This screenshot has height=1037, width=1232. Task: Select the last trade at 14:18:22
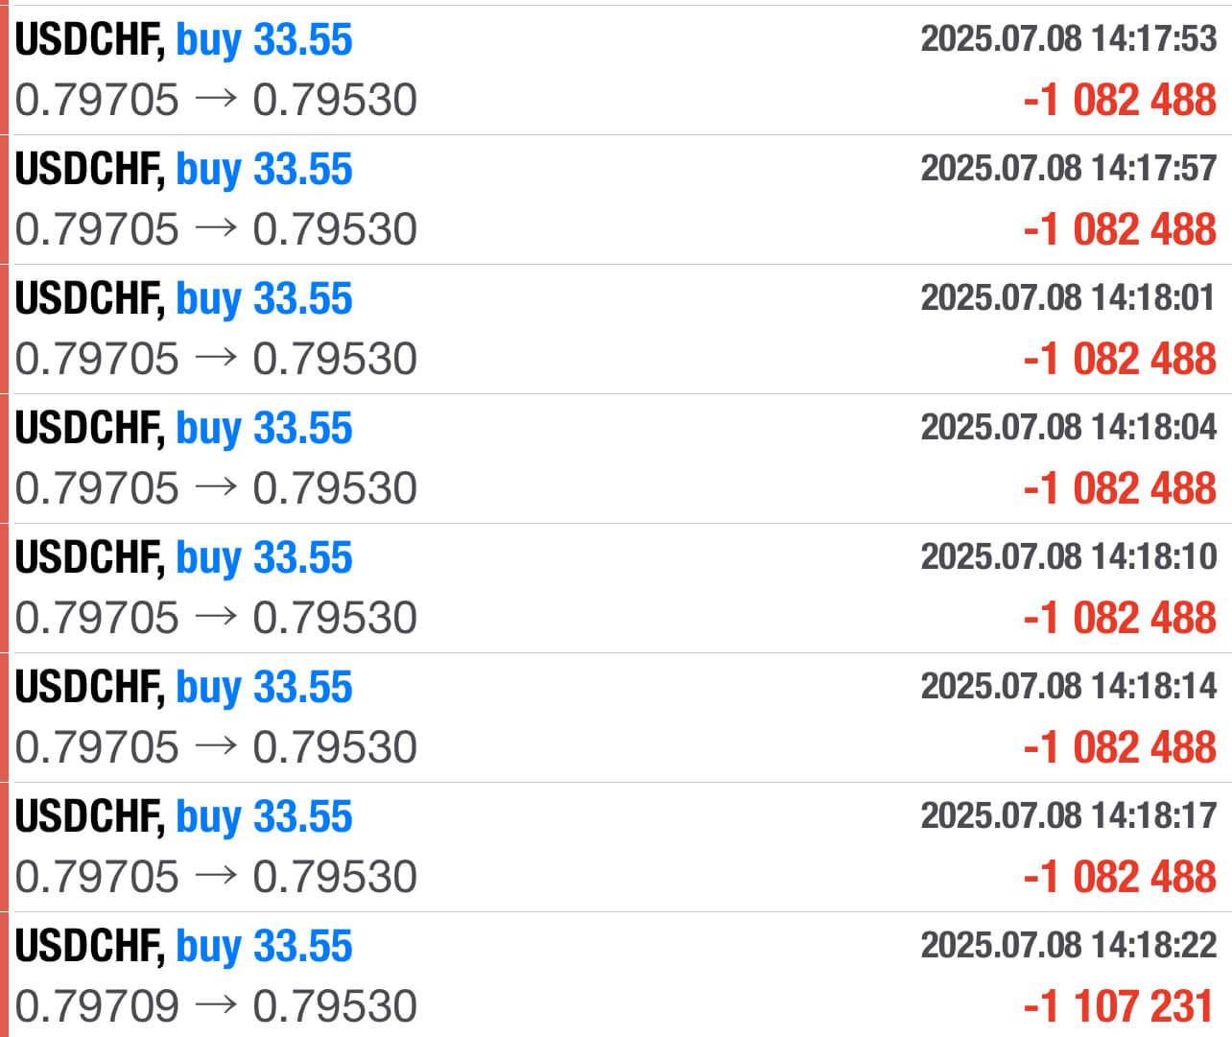pos(616,975)
